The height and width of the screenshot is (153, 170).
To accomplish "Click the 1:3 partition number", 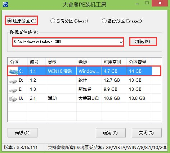I will pos(33,89).
